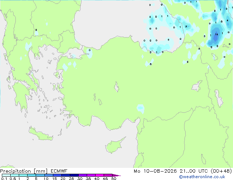Click the '21..00 UTC' time text
The height and width of the screenshot is (180, 233).
(194, 171)
